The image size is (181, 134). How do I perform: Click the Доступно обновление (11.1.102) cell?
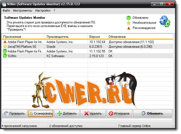pyautogui.click(x=131, y=42)
